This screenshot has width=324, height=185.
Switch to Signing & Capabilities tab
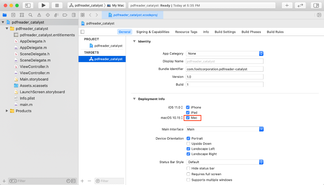coord(153,32)
